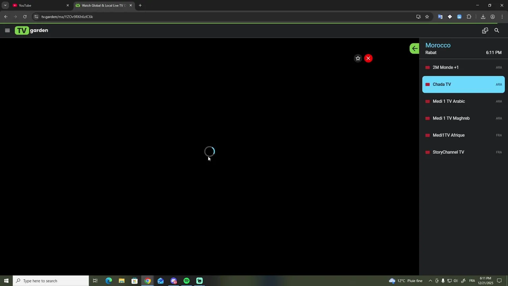508x286 pixels.
Task: Open the volume control
Action: click(x=456, y=281)
